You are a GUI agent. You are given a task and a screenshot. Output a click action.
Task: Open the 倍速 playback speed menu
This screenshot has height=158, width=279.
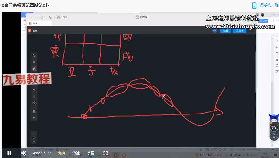coord(76,153)
